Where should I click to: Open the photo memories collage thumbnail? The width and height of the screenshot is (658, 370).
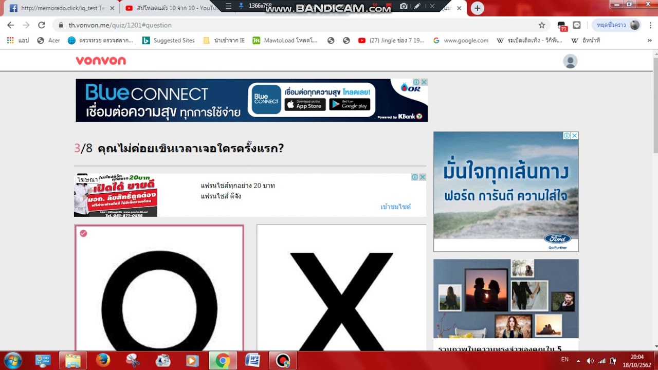[x=506, y=299]
